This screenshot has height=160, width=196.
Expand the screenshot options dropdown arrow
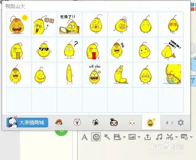point(176,137)
